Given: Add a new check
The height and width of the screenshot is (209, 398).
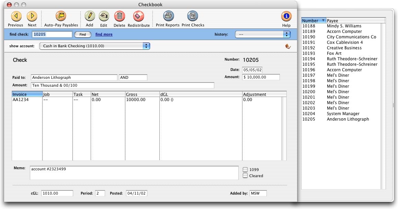Looking at the screenshot, I should (90, 16).
